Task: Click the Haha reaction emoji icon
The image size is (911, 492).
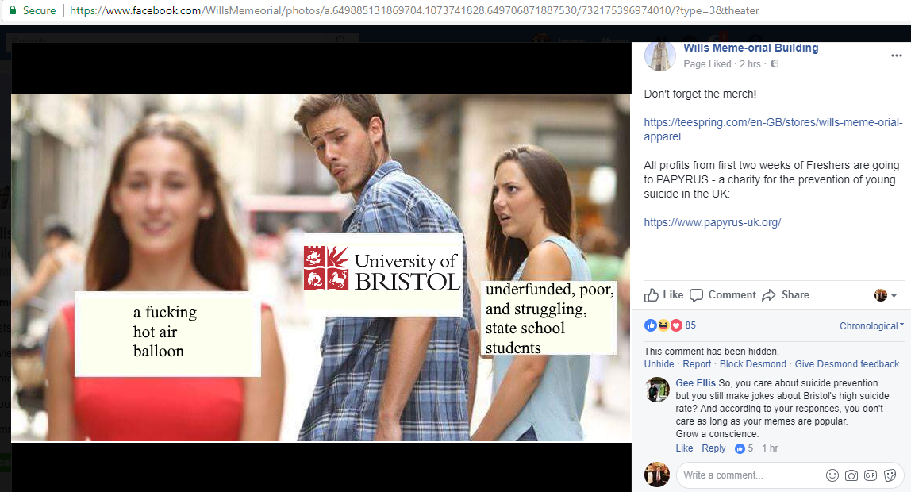Action: pos(663,325)
